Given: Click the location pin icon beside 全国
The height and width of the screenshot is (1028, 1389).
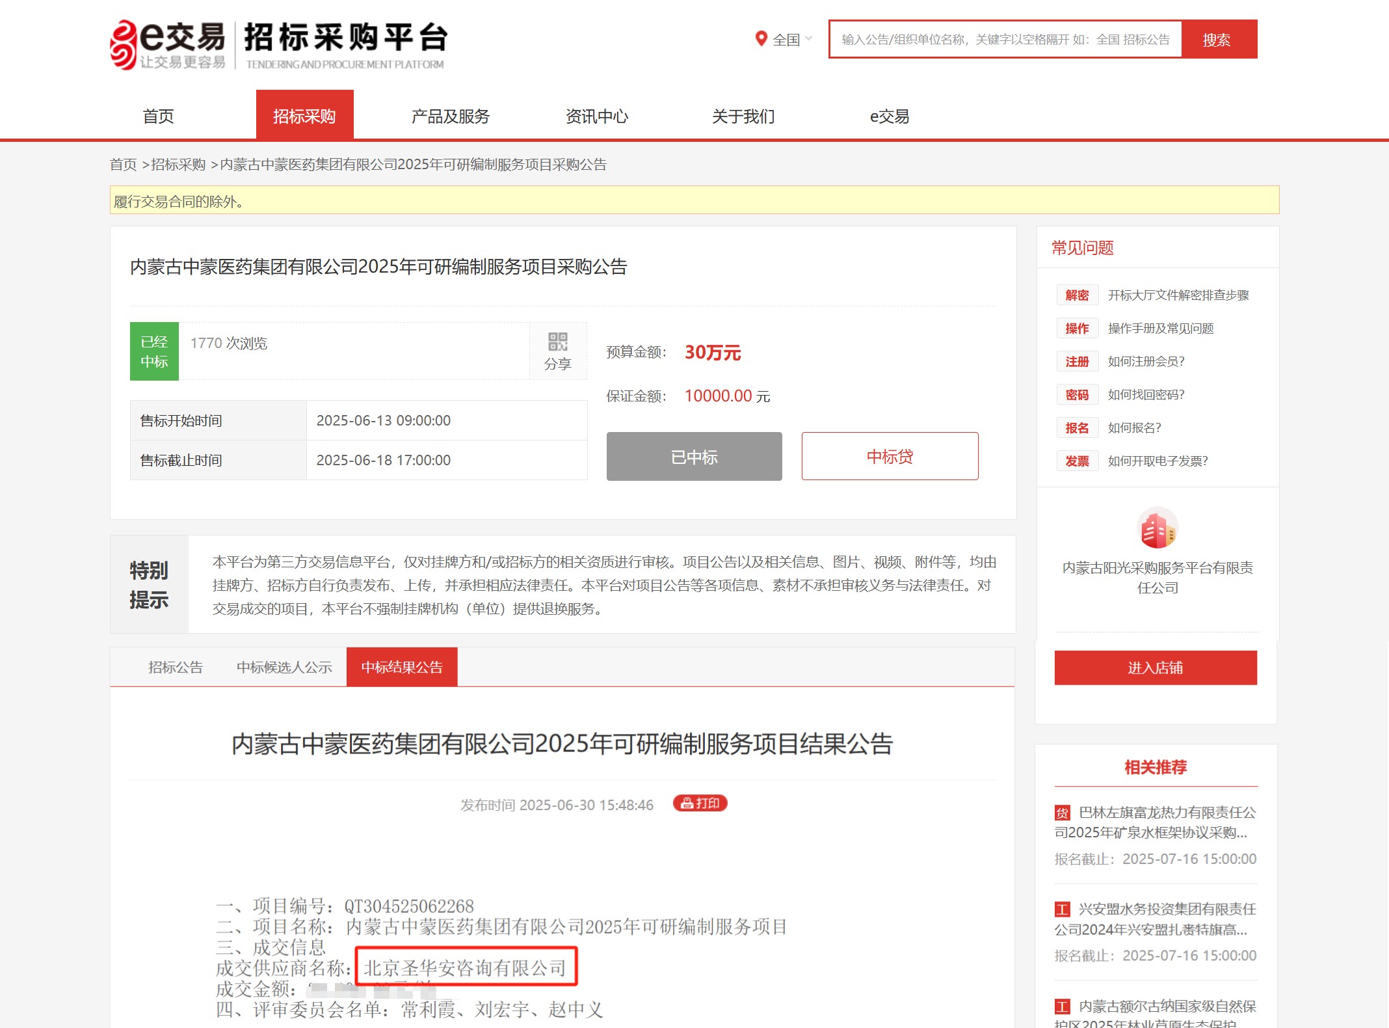Looking at the screenshot, I should point(761,39).
